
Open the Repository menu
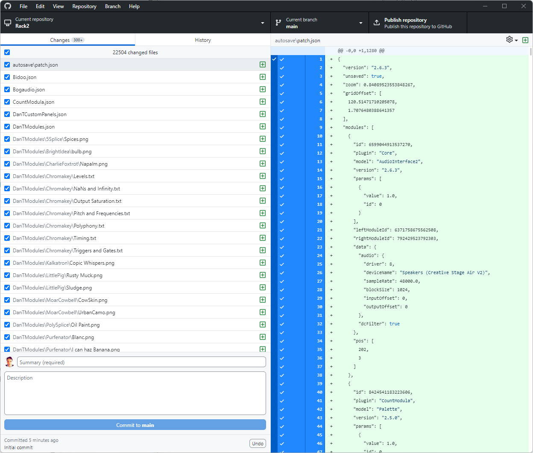(84, 6)
